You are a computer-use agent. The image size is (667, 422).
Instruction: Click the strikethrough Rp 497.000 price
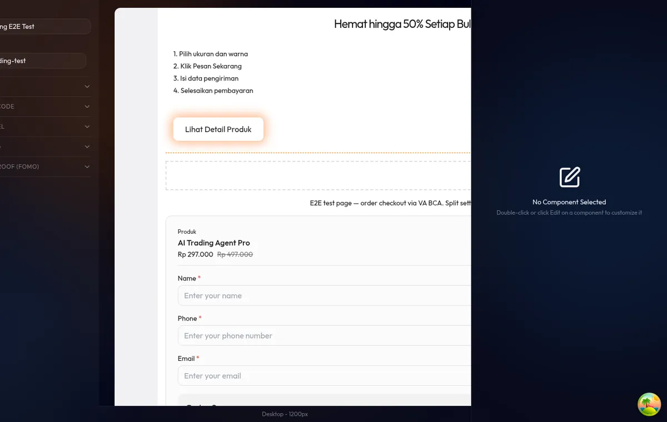(235, 254)
